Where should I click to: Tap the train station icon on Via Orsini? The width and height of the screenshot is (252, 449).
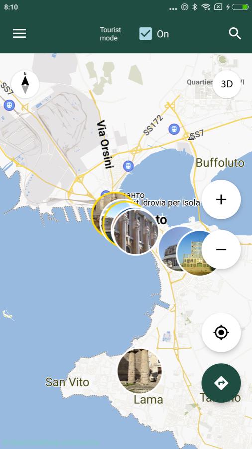click(128, 166)
